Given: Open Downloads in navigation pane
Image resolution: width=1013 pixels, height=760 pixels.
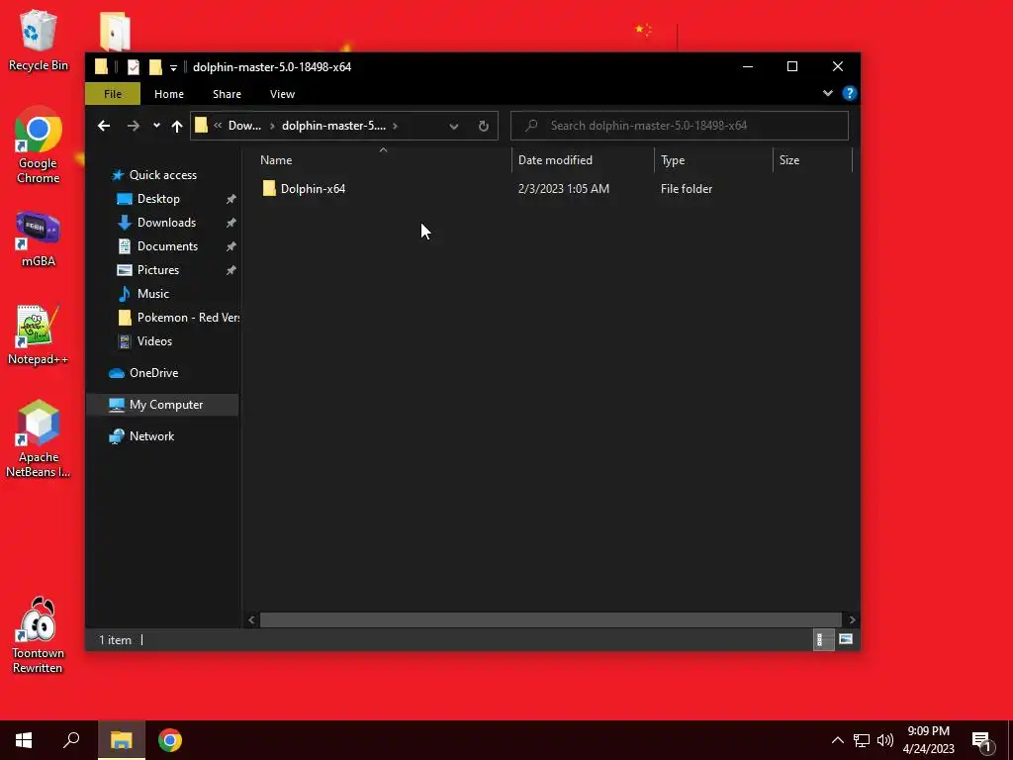Looking at the screenshot, I should (x=166, y=223).
